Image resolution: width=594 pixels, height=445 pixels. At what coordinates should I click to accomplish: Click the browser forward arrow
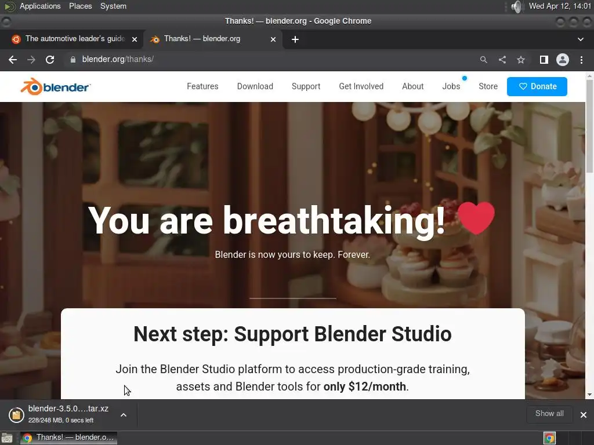tap(31, 60)
